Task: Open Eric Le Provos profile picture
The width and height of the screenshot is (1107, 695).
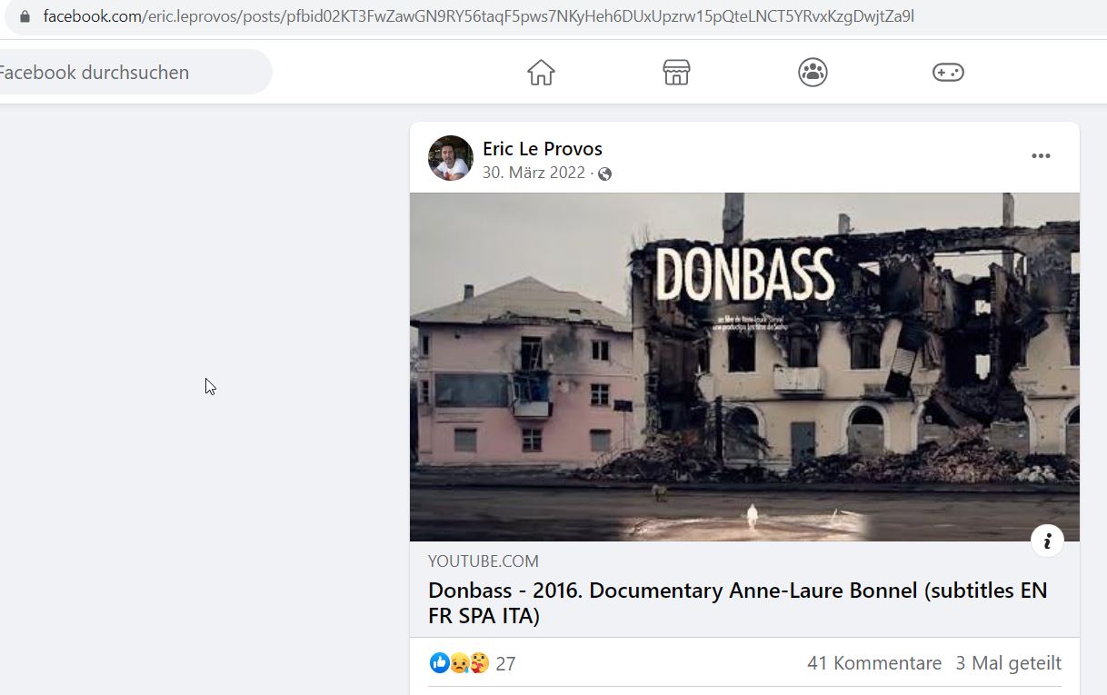Action: [451, 158]
